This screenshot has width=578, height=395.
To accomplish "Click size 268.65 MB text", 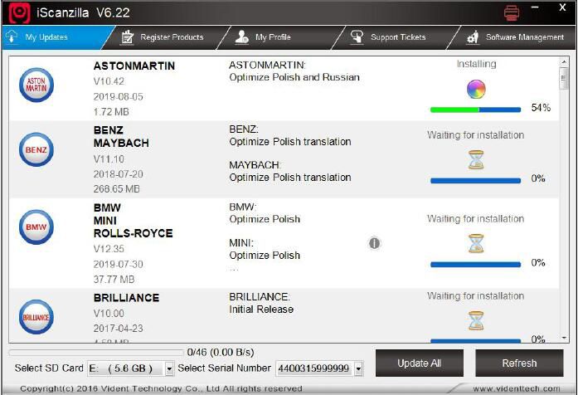I will (x=116, y=189).
